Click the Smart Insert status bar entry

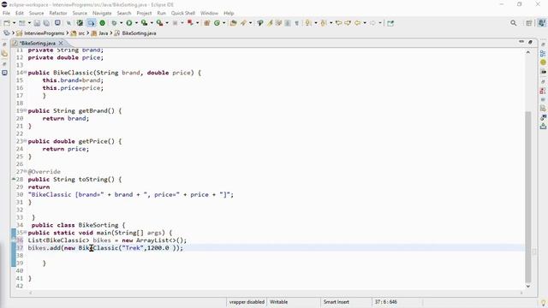[336, 302]
